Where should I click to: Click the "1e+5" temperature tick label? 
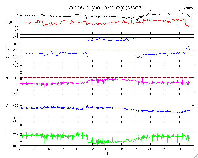(15, 133)
